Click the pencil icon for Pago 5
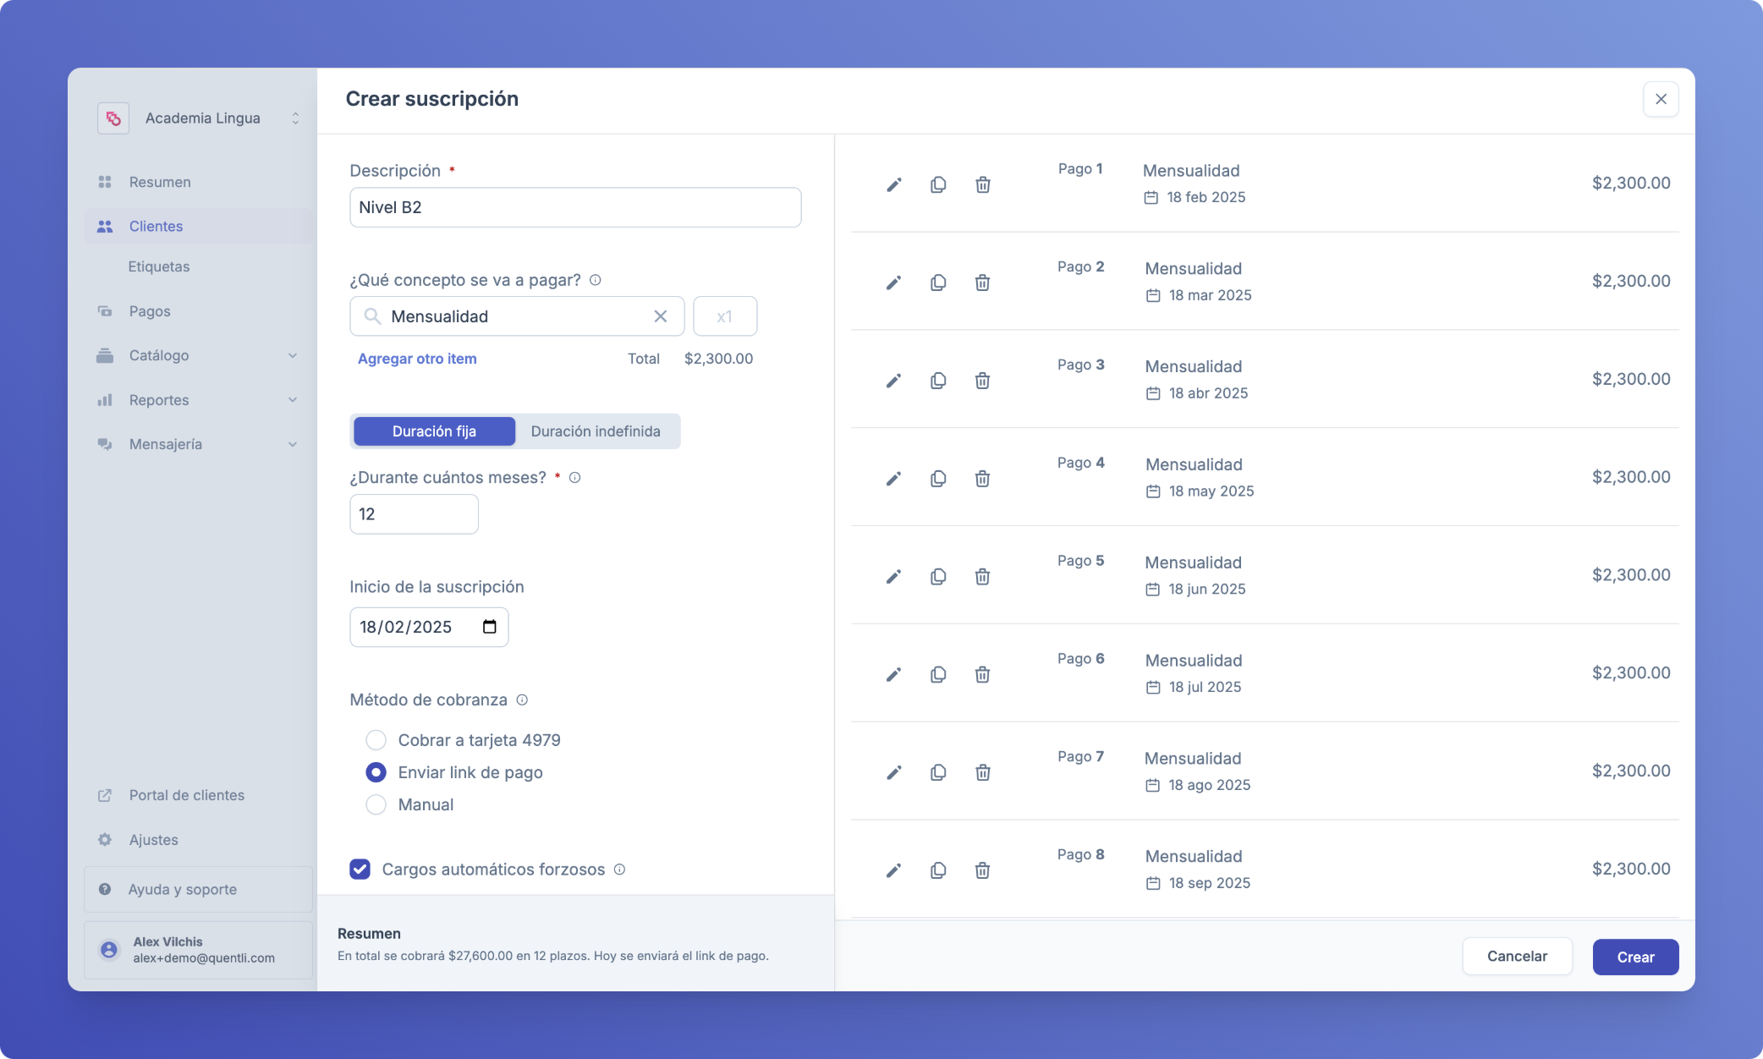Screen dimensions: 1763x1059 893,577
